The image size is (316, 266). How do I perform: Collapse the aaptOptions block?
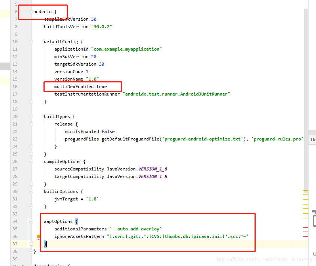(x=31, y=221)
